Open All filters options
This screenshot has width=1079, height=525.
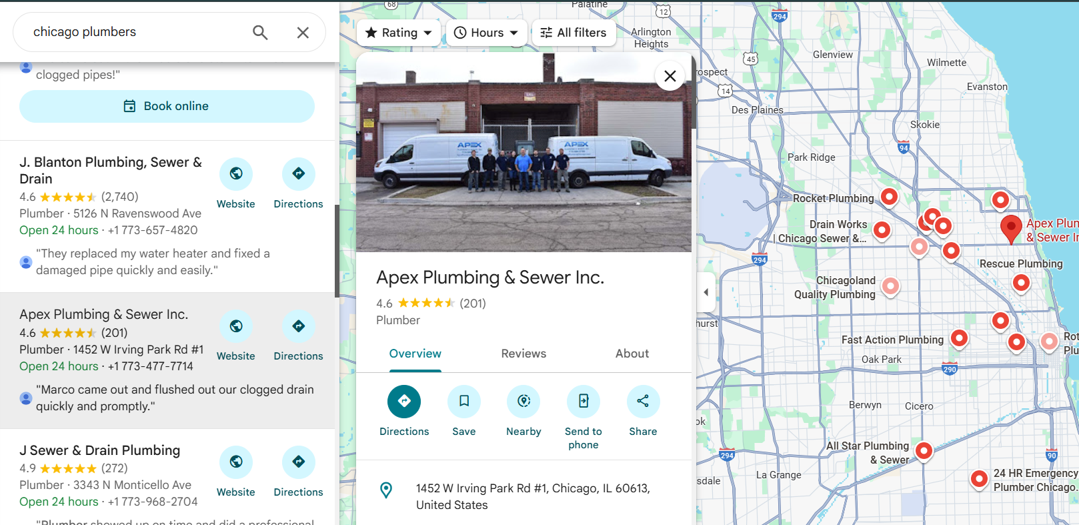[574, 33]
